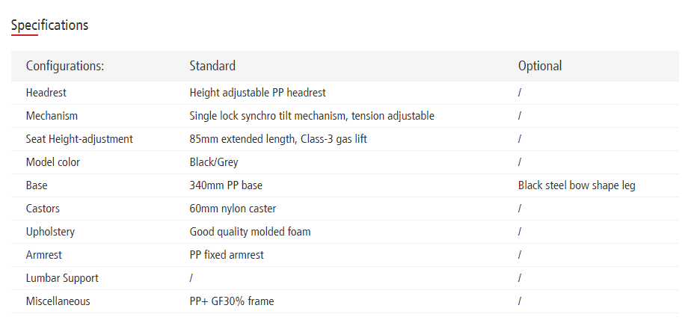Select the Headrest row label
Viewport: 688px width, 323px height.
pos(46,93)
